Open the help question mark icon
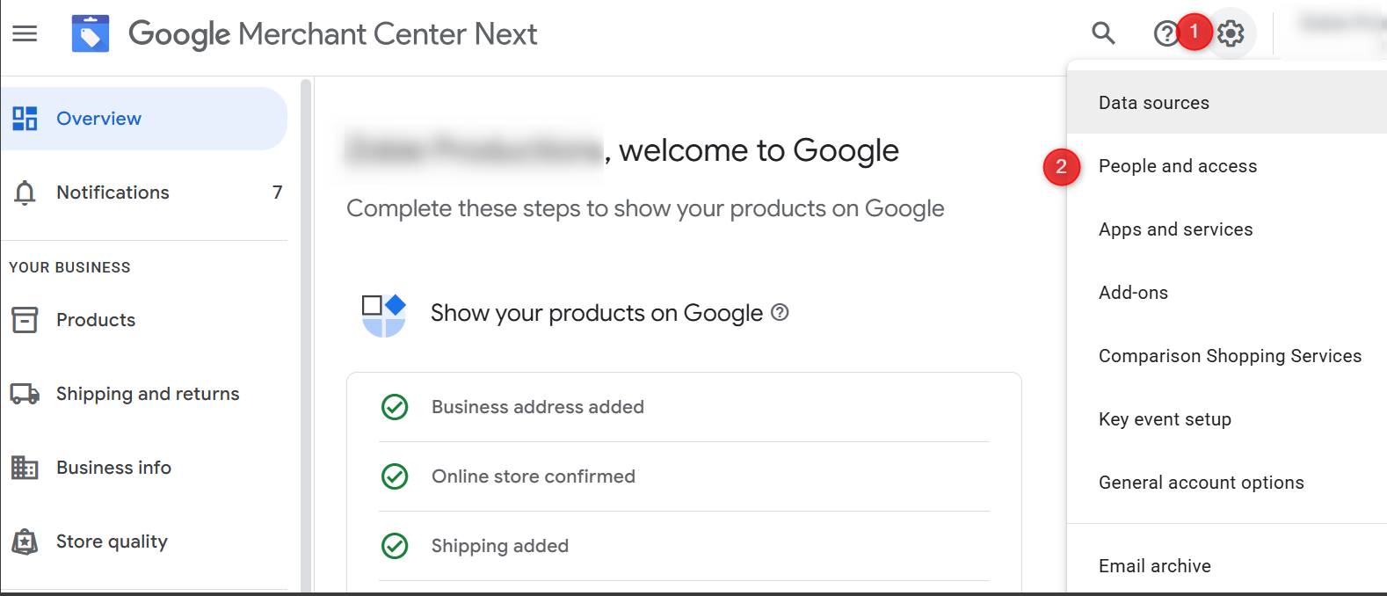This screenshot has width=1387, height=596. point(1165,34)
